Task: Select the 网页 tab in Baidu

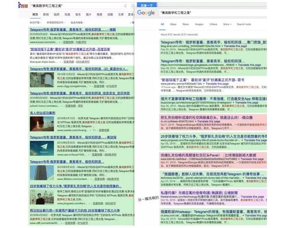Action: [35, 14]
